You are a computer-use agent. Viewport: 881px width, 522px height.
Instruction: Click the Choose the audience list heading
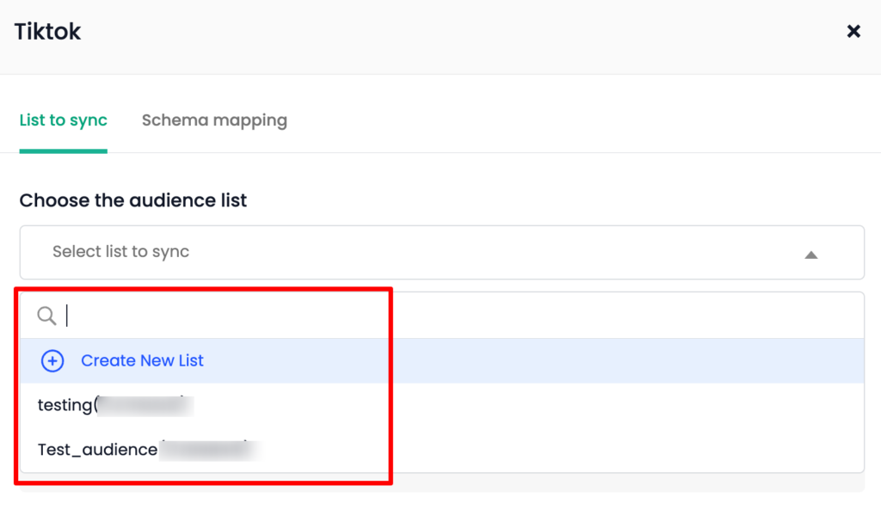[x=133, y=200]
